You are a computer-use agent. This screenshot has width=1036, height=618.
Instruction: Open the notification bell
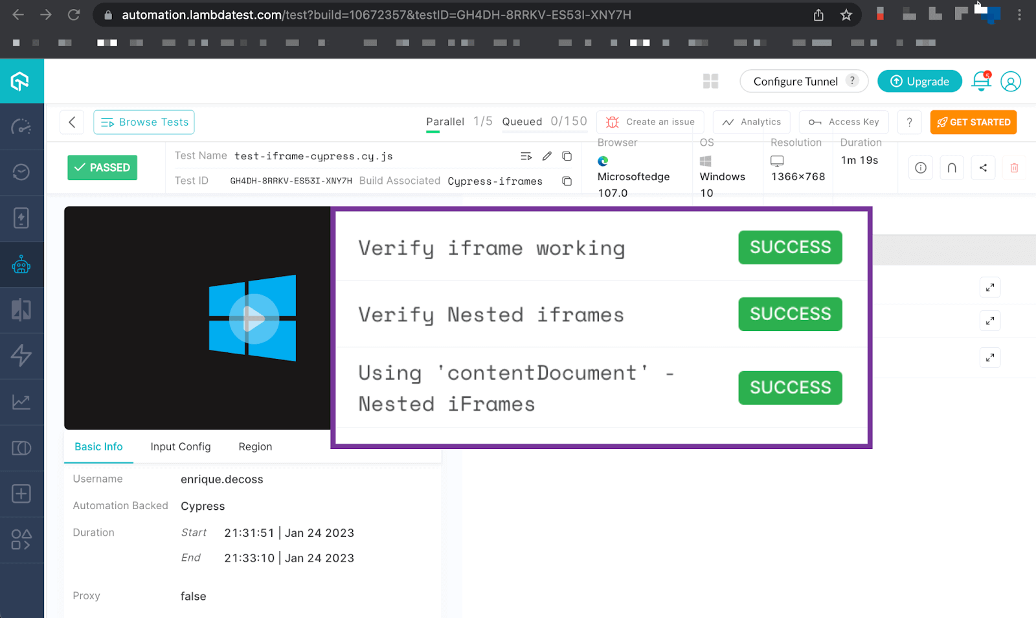tap(980, 81)
